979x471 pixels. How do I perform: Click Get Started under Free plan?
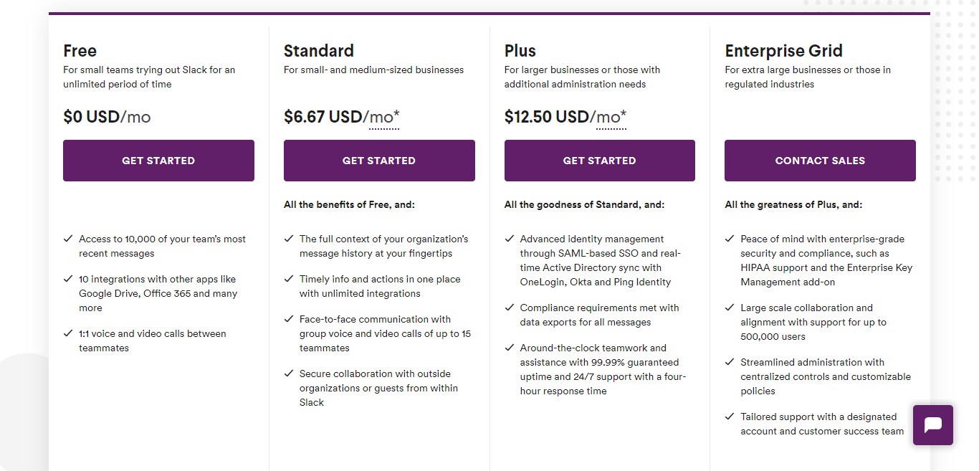[158, 161]
